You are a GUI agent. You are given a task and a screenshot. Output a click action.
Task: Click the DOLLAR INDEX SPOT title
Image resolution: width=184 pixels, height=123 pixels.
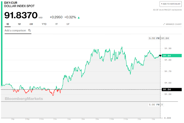pyautogui.click(x=19, y=6)
